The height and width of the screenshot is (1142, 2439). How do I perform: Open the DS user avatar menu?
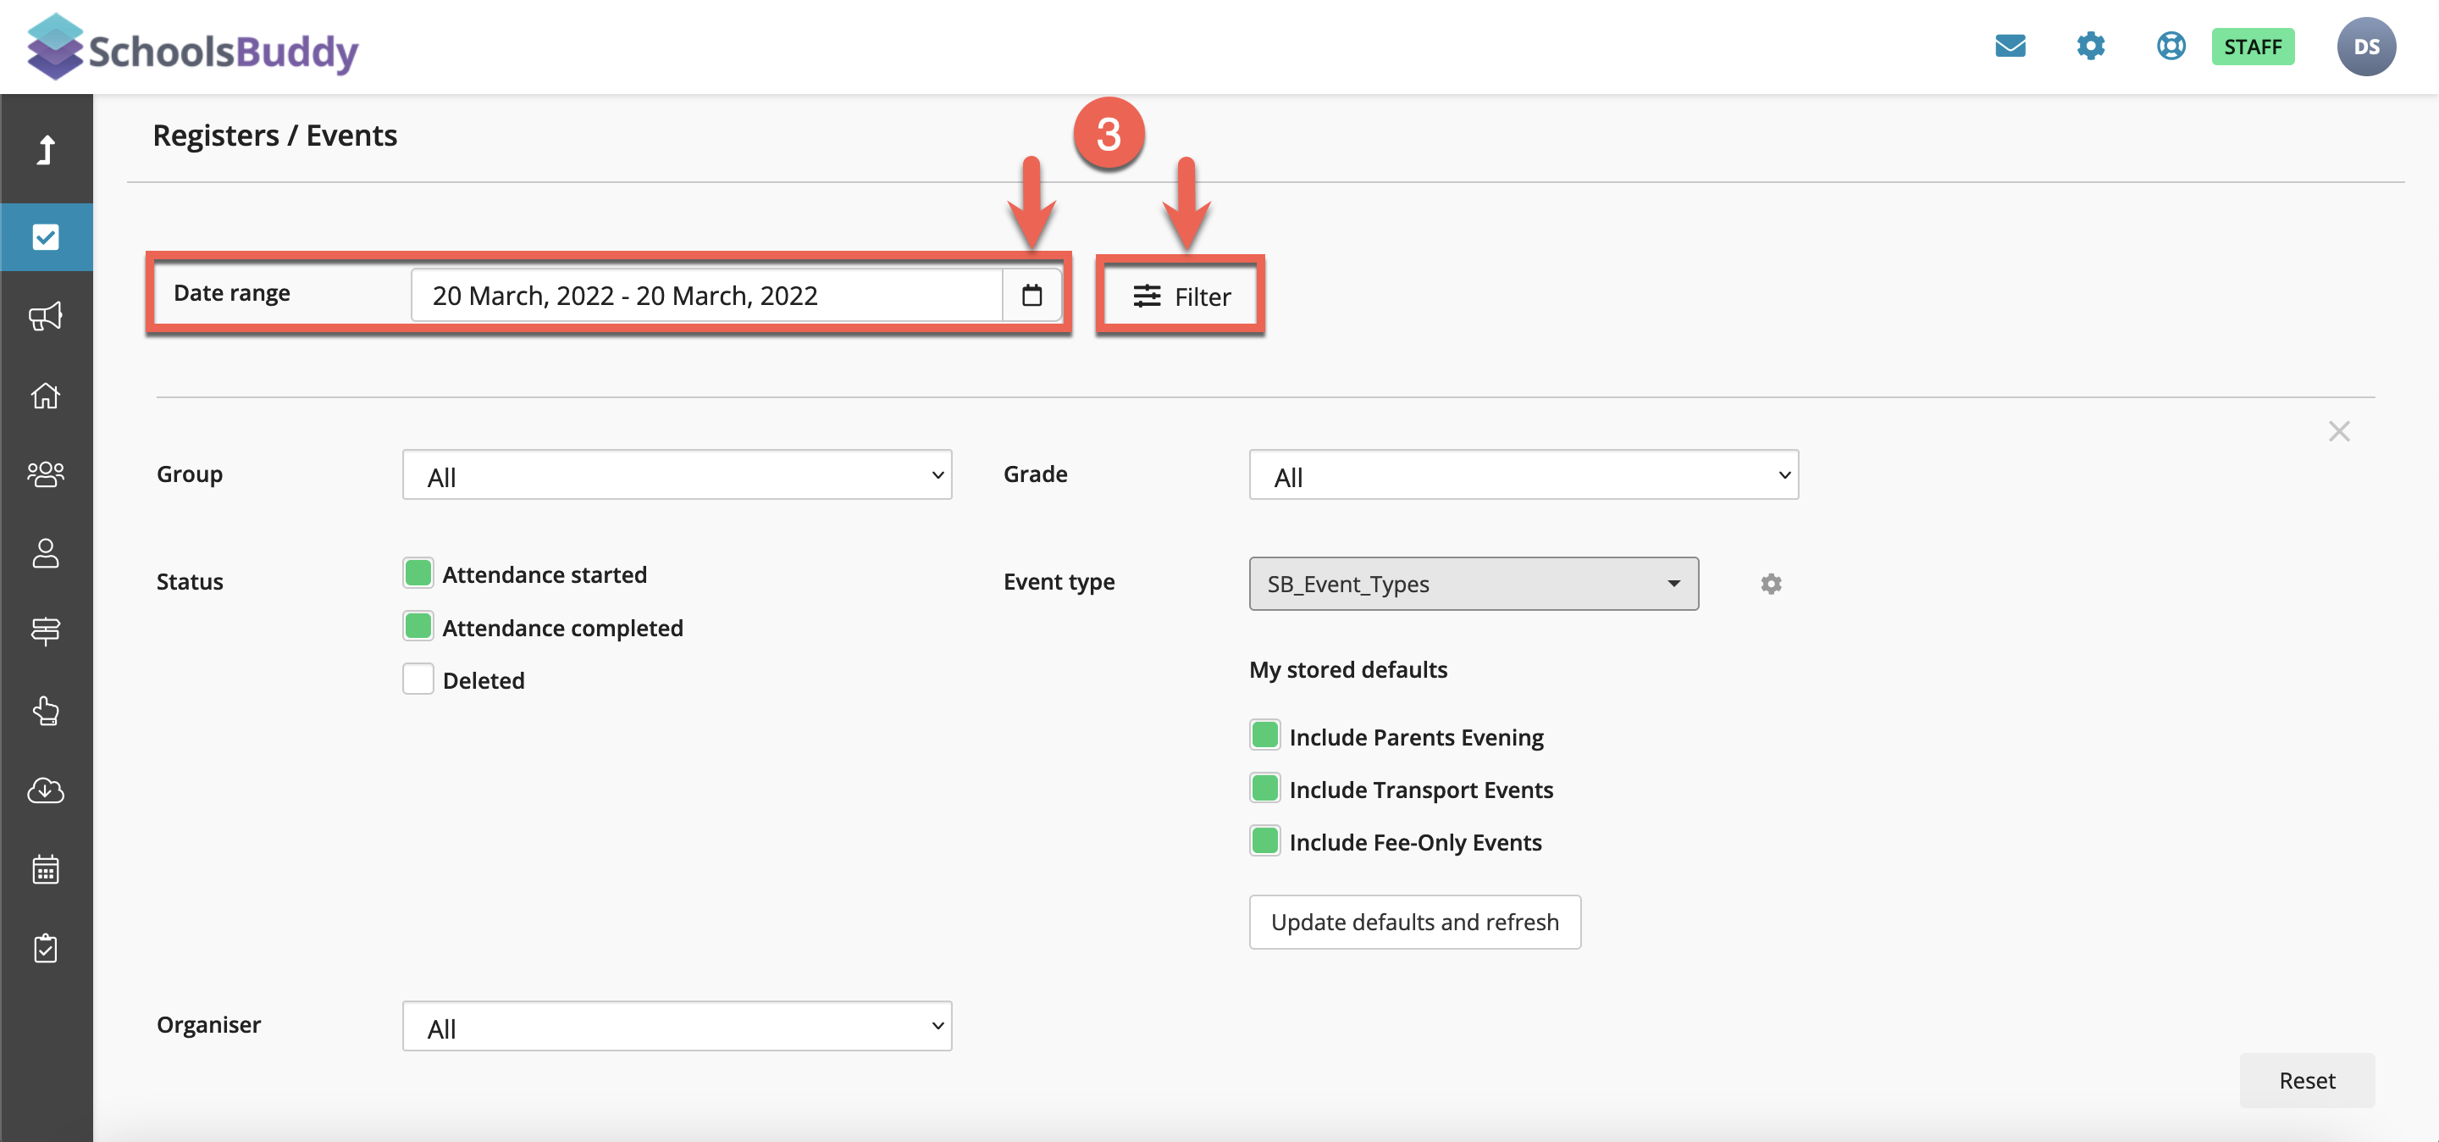(2364, 47)
